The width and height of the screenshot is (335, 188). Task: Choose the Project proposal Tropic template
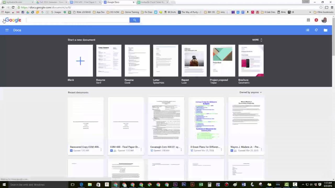tap(222, 61)
